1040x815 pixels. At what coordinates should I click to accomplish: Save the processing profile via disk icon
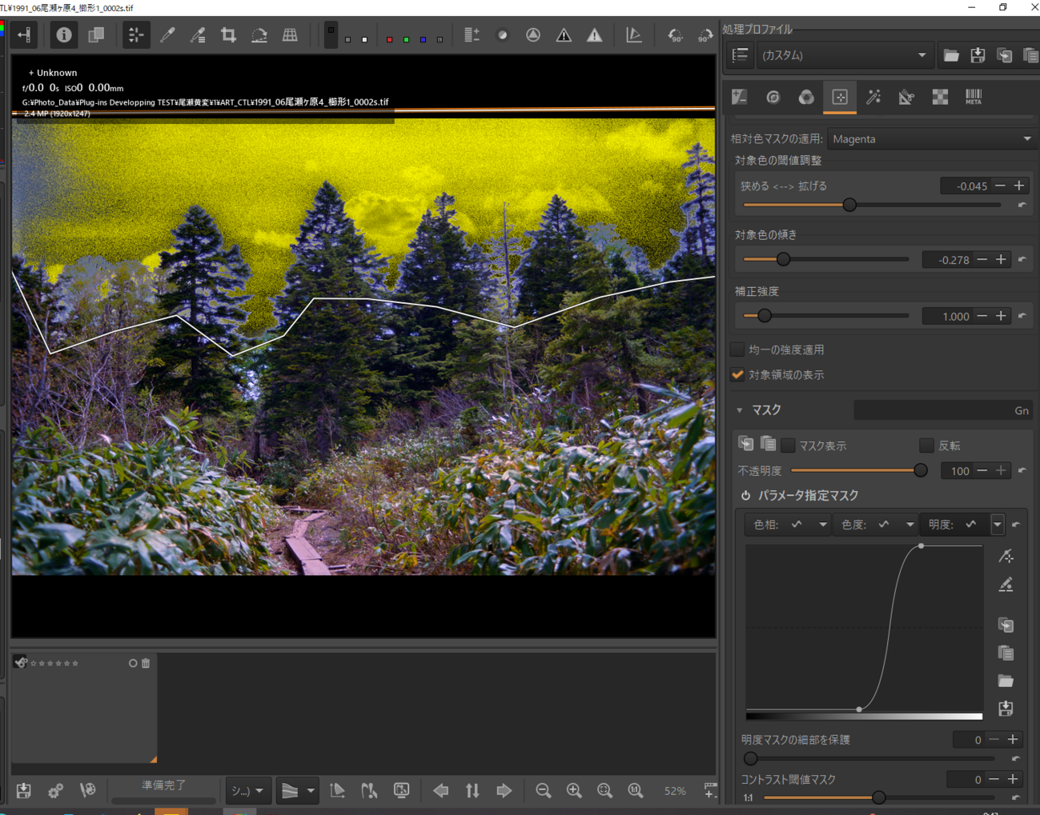coord(978,55)
